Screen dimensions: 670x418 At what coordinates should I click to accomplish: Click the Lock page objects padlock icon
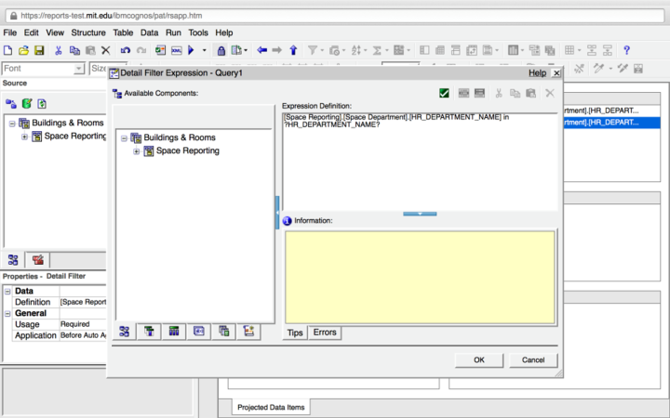[x=221, y=50]
